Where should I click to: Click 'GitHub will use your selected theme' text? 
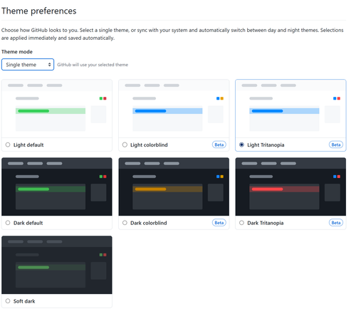[93, 65]
